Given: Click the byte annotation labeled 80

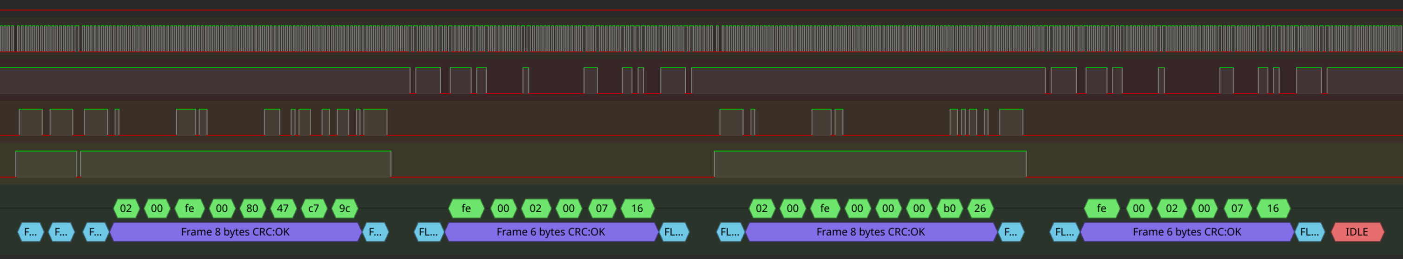Looking at the screenshot, I should [252, 208].
